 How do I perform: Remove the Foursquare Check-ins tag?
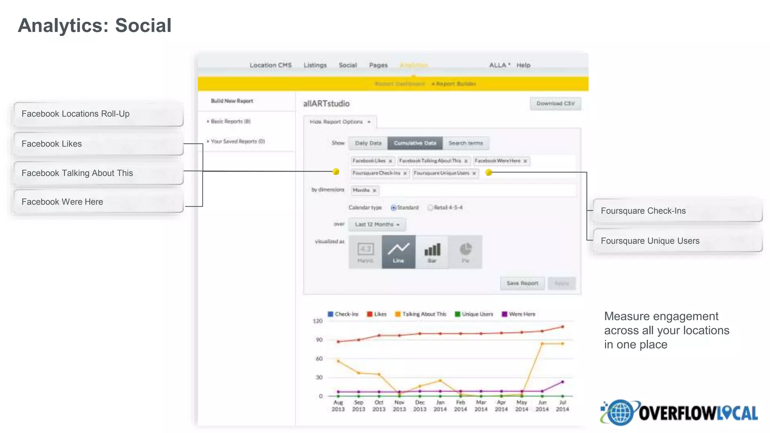pos(405,174)
